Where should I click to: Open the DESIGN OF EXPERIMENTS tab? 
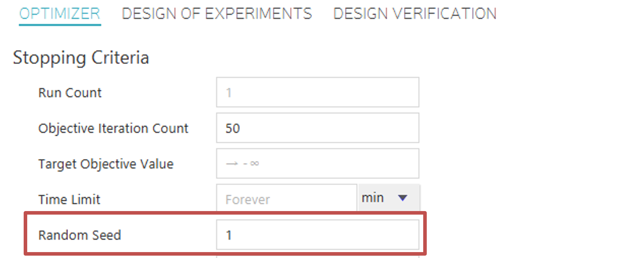217,14
